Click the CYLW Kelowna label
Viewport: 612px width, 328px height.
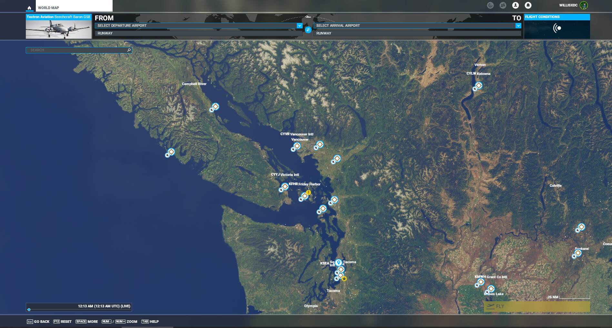click(478, 74)
